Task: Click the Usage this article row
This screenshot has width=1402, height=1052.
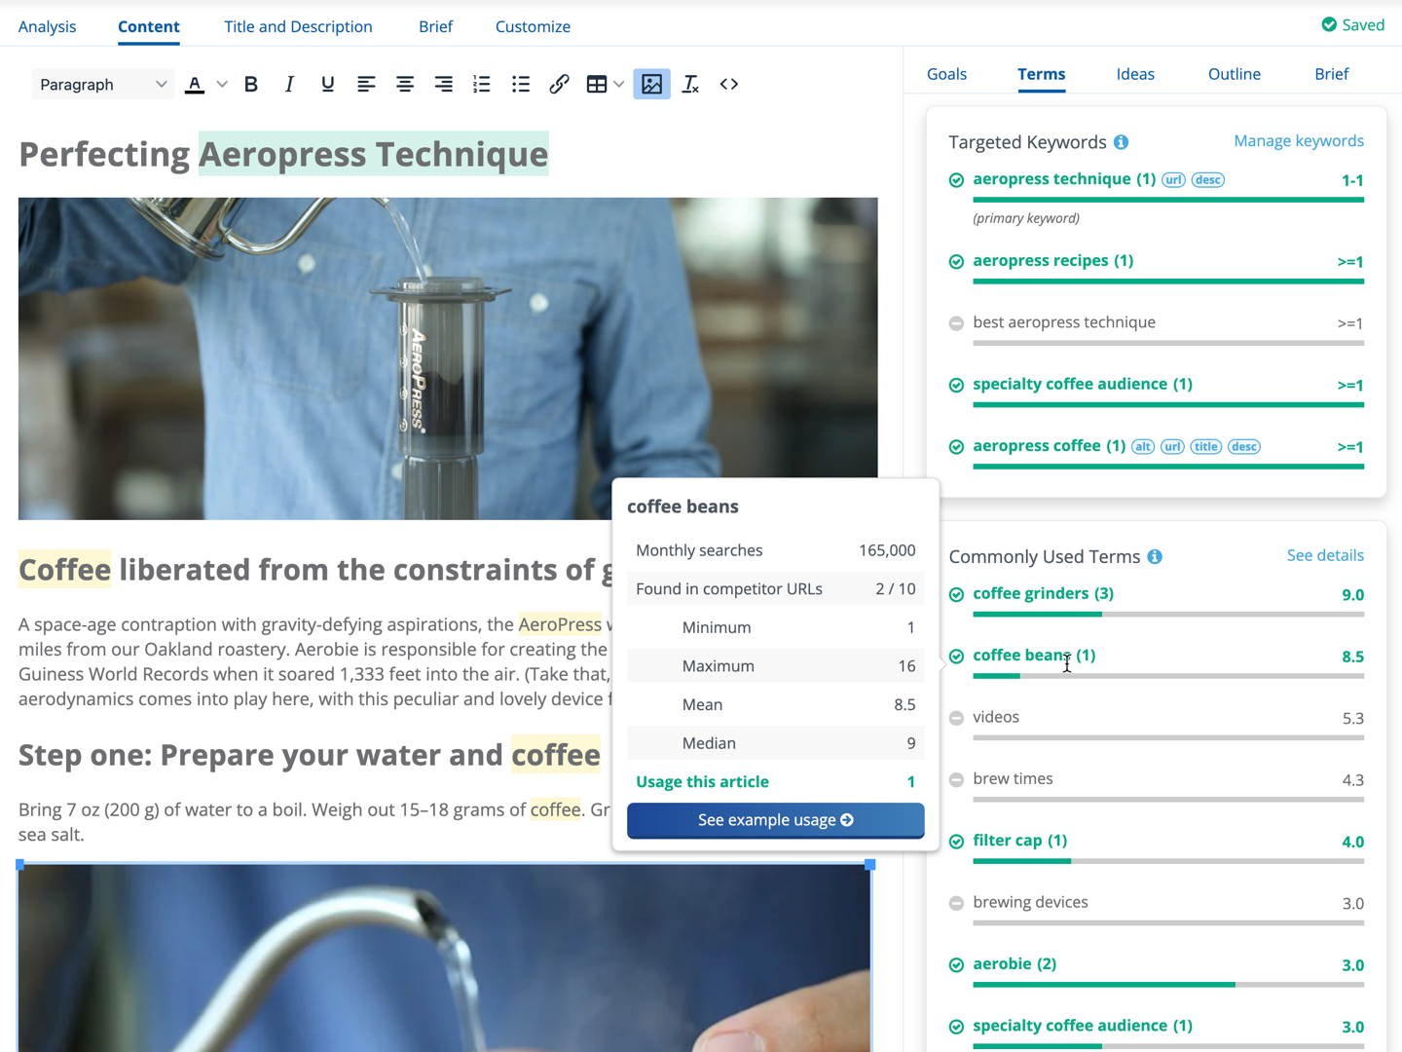Action: (x=775, y=781)
